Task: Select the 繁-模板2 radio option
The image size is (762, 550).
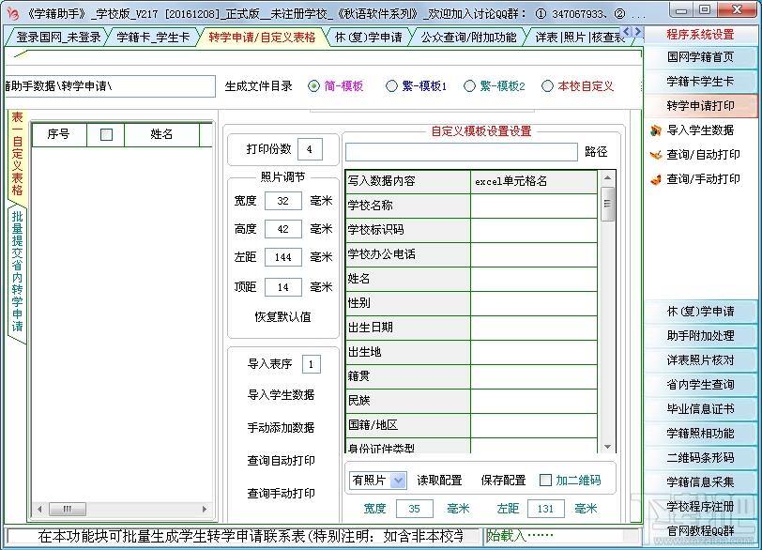Action: 469,86
